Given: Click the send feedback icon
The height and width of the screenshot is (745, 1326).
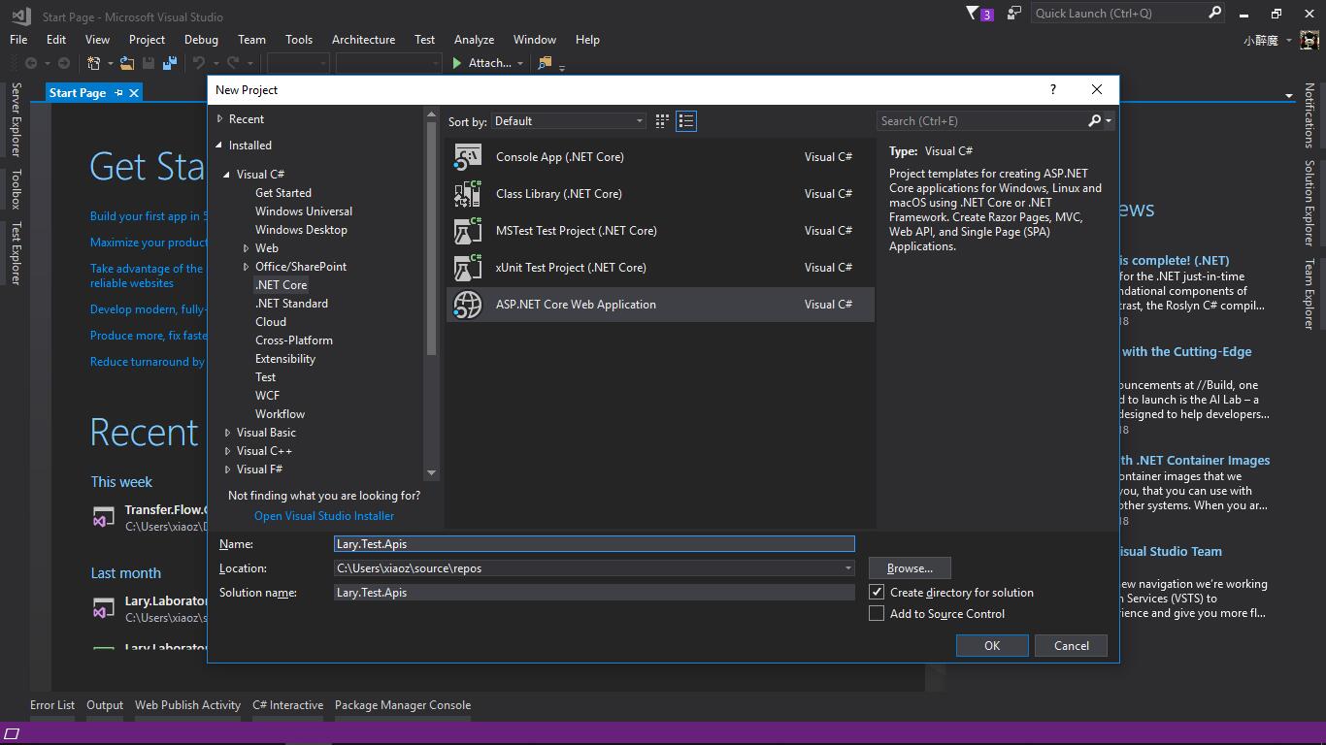Looking at the screenshot, I should (x=1014, y=14).
